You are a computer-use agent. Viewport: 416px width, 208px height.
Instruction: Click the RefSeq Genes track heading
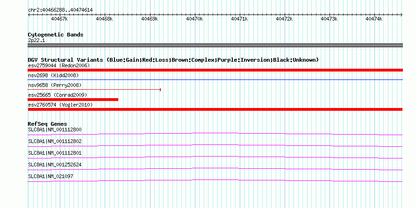(x=48, y=124)
